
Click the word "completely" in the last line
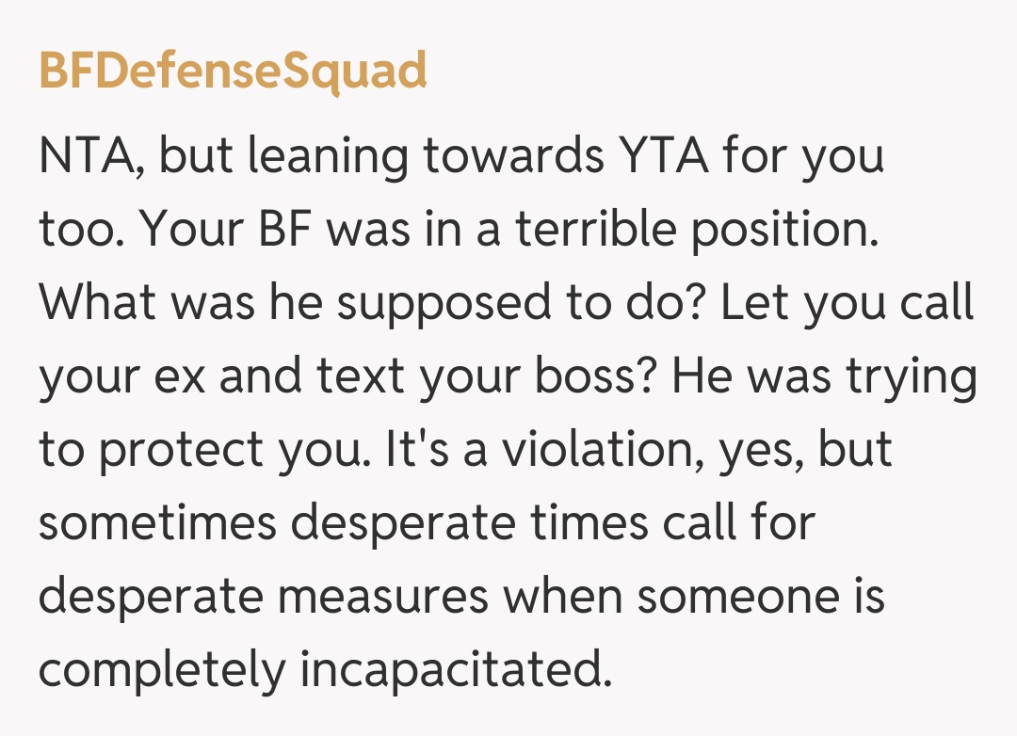pos(161,669)
